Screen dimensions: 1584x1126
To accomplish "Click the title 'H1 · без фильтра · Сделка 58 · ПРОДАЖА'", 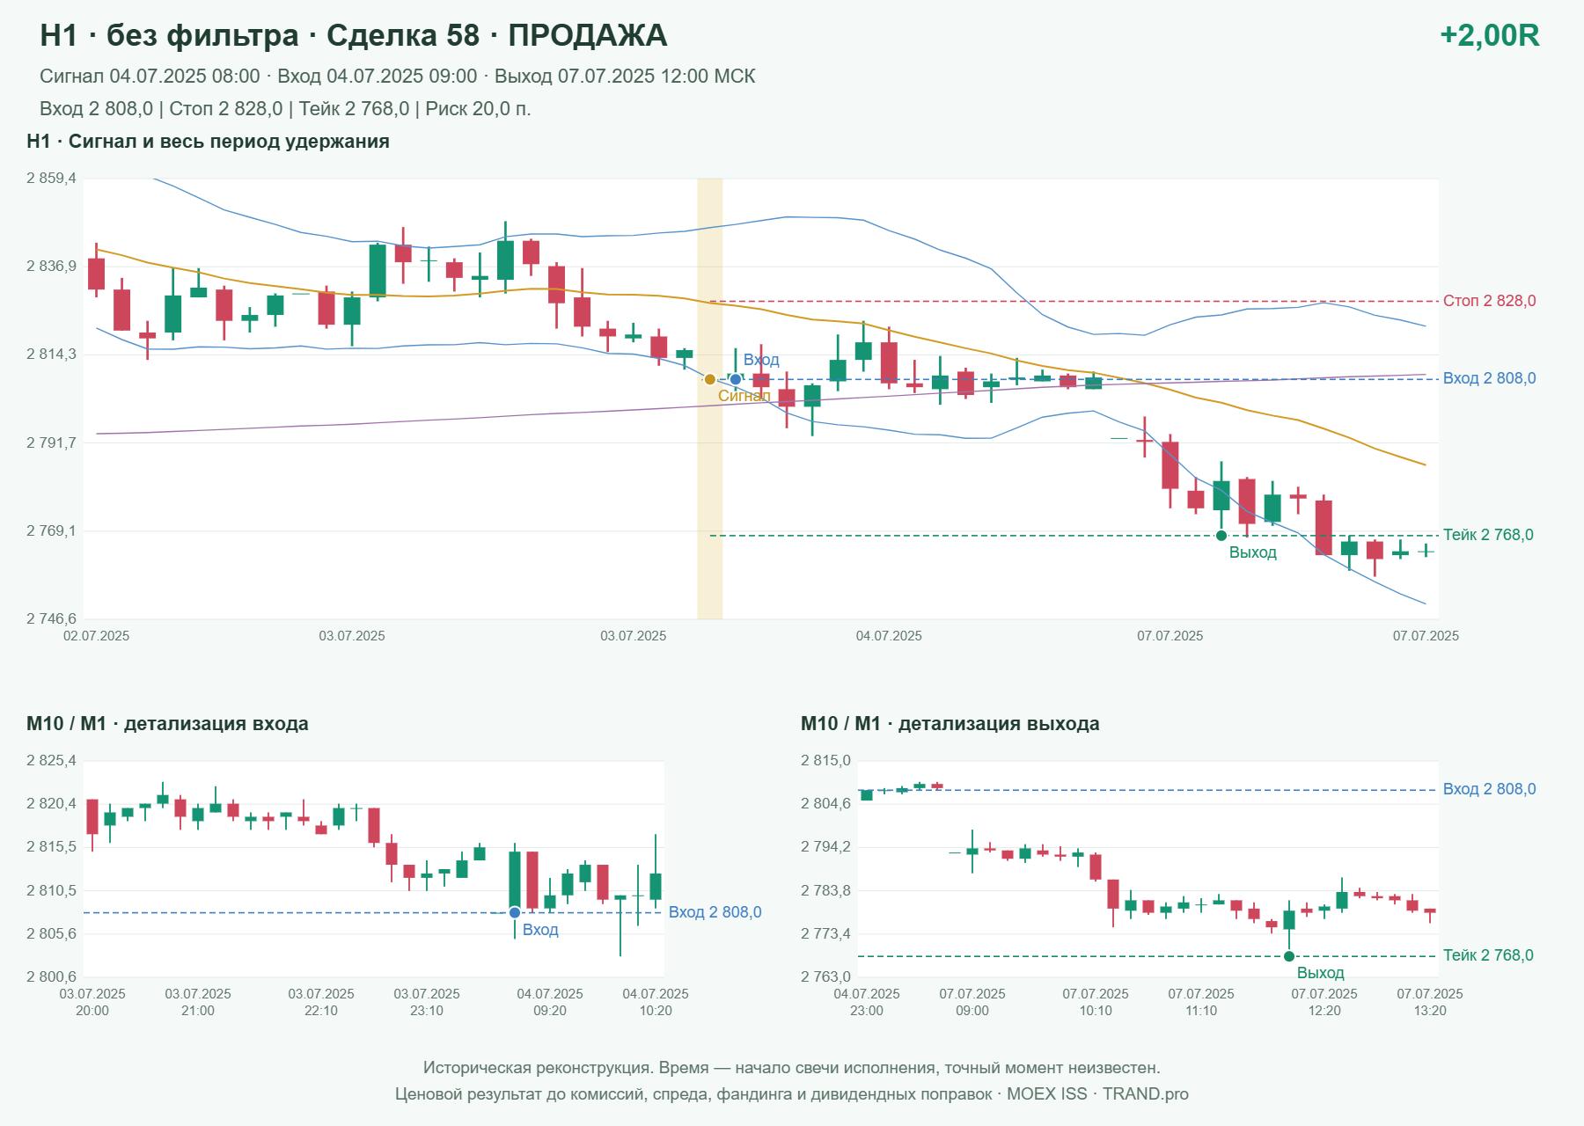I will 354,35.
